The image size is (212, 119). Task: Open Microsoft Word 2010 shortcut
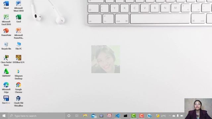click(19, 6)
